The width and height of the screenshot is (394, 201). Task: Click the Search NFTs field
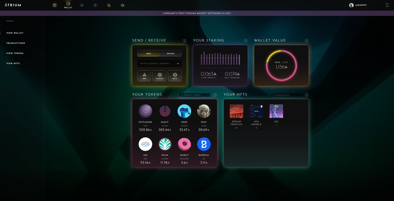[287, 95]
